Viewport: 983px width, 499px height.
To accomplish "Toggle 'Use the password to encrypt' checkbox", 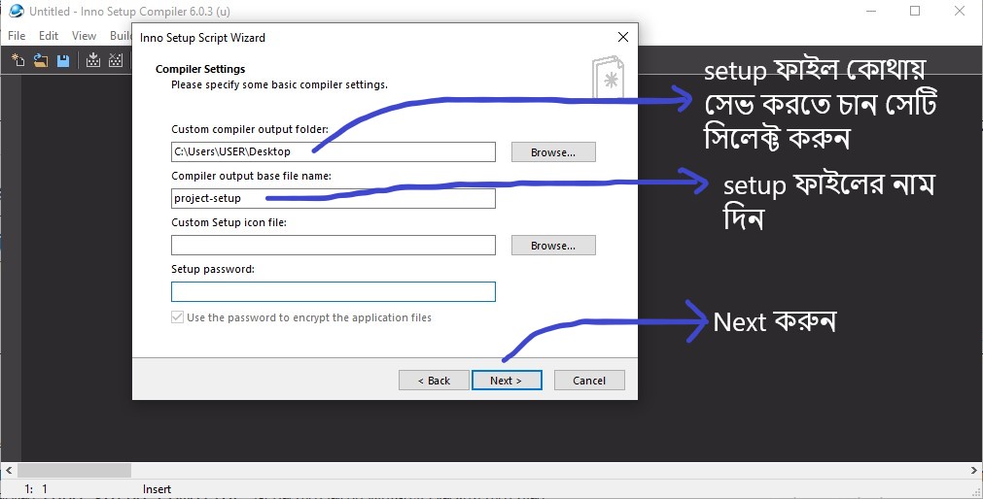I will tap(177, 317).
